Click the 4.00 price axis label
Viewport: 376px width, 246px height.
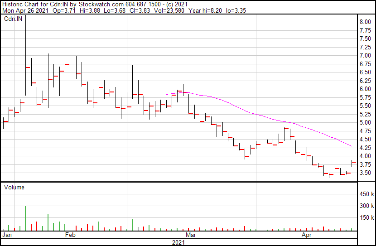tap(365, 156)
